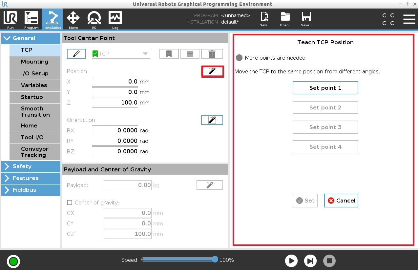Click the CX center of gravity field
This screenshot has height=270, width=418.
tap(128, 213)
